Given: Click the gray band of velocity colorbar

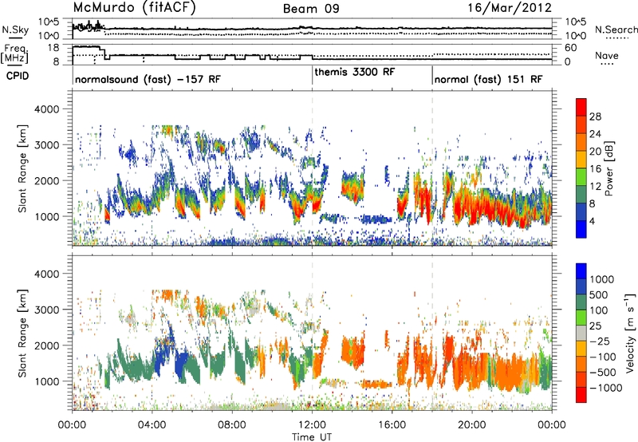Looking at the screenshot, I should (581, 333).
